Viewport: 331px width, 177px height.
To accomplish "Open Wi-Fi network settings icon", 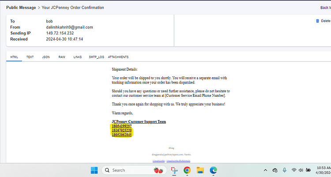I will [x=293, y=170].
